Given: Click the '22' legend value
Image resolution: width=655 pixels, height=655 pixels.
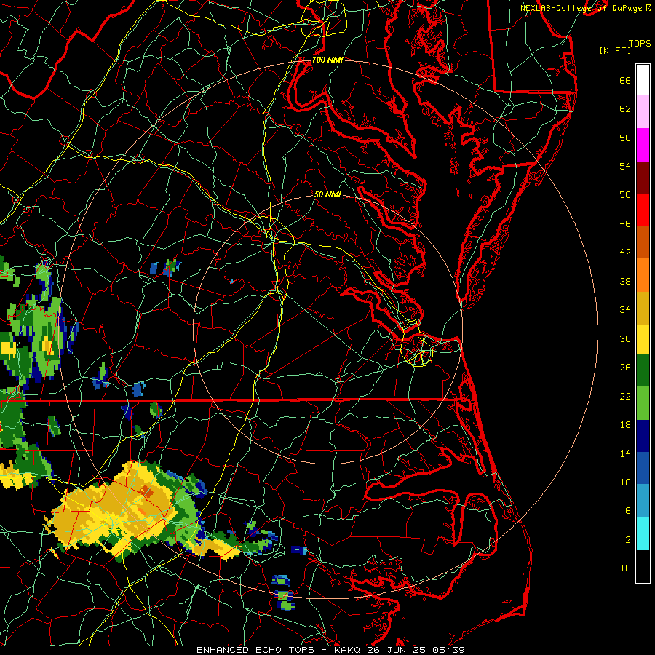Looking at the screenshot, I should click(x=625, y=397).
